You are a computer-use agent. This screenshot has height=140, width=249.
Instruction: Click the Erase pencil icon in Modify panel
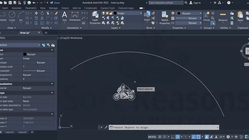[56, 13]
